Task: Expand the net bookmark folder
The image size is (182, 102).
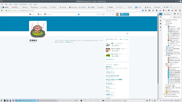Action: 165,25
